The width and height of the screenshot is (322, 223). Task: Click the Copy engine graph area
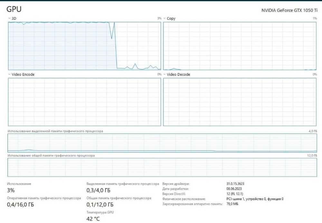[x=240, y=46]
